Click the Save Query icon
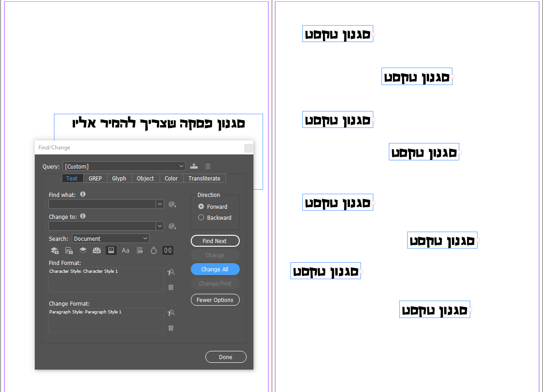543x392 pixels. coord(194,166)
